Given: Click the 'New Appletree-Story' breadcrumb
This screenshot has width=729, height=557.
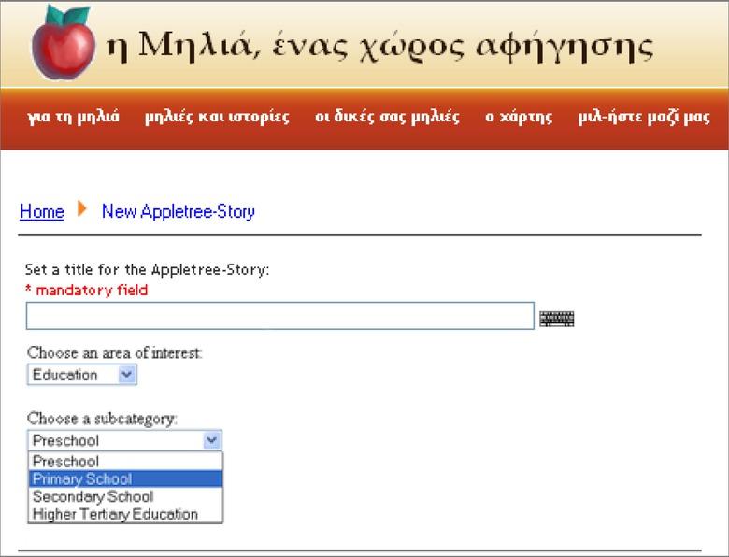Looking at the screenshot, I should tap(178, 211).
